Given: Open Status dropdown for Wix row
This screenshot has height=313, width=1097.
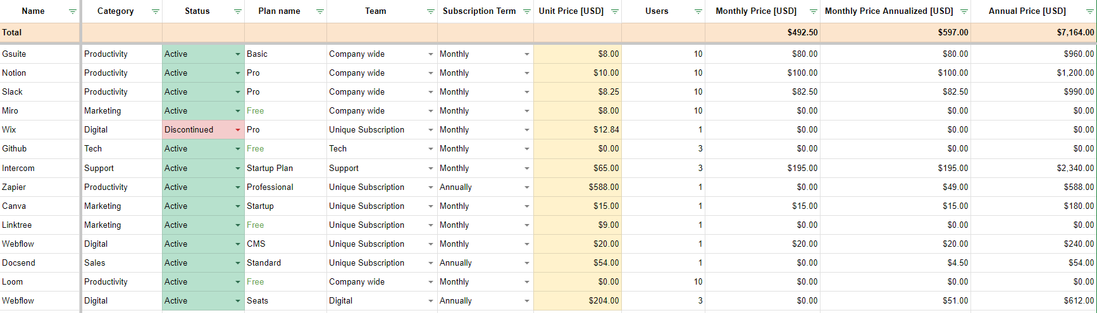Looking at the screenshot, I should point(238,130).
